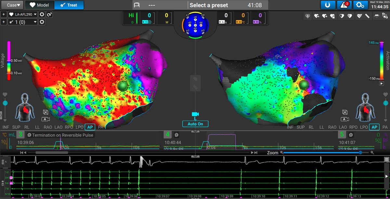Select the RL view on left map

(27, 127)
